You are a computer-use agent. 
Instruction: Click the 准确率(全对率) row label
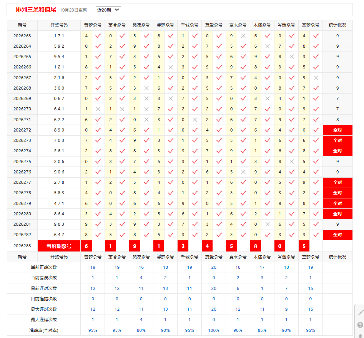coord(44,330)
